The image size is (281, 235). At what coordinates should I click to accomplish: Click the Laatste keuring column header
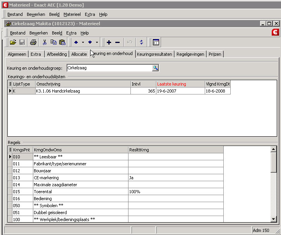pyautogui.click(x=180, y=84)
